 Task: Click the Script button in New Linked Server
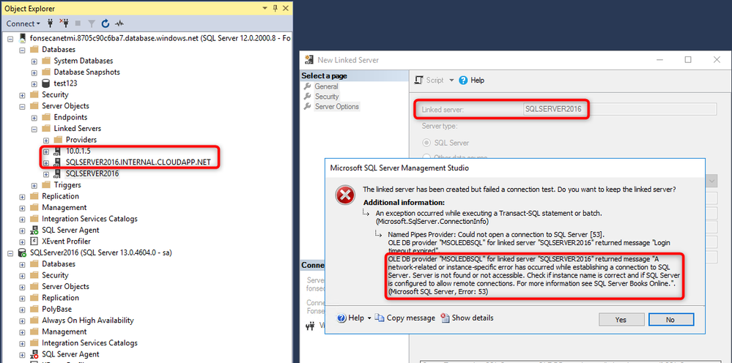coord(429,81)
